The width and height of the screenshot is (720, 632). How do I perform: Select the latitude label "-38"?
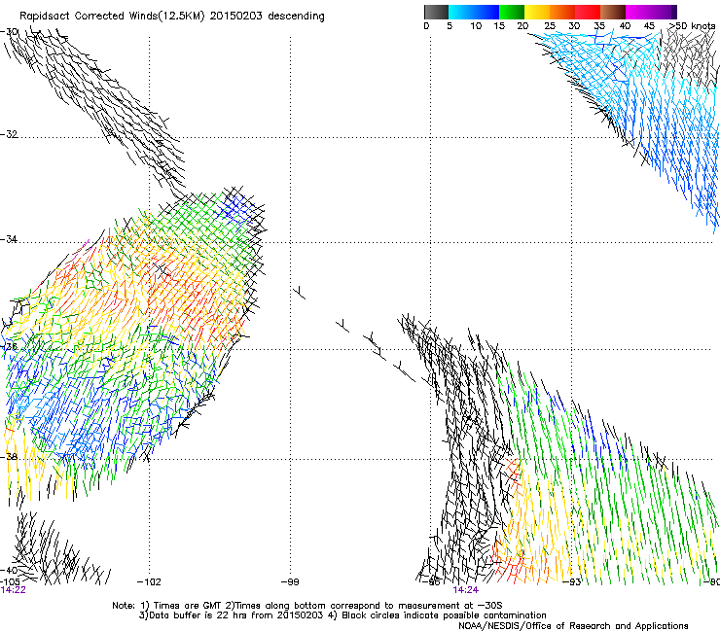pyautogui.click(x=9, y=457)
